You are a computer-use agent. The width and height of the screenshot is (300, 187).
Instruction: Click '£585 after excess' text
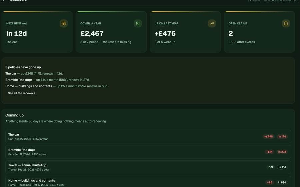242,42
